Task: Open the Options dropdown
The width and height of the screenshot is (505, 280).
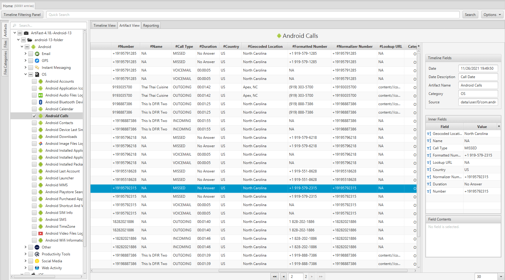Action: tap(492, 15)
